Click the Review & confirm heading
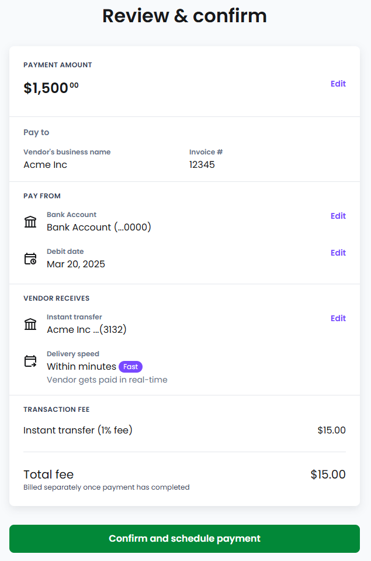 [x=185, y=16]
